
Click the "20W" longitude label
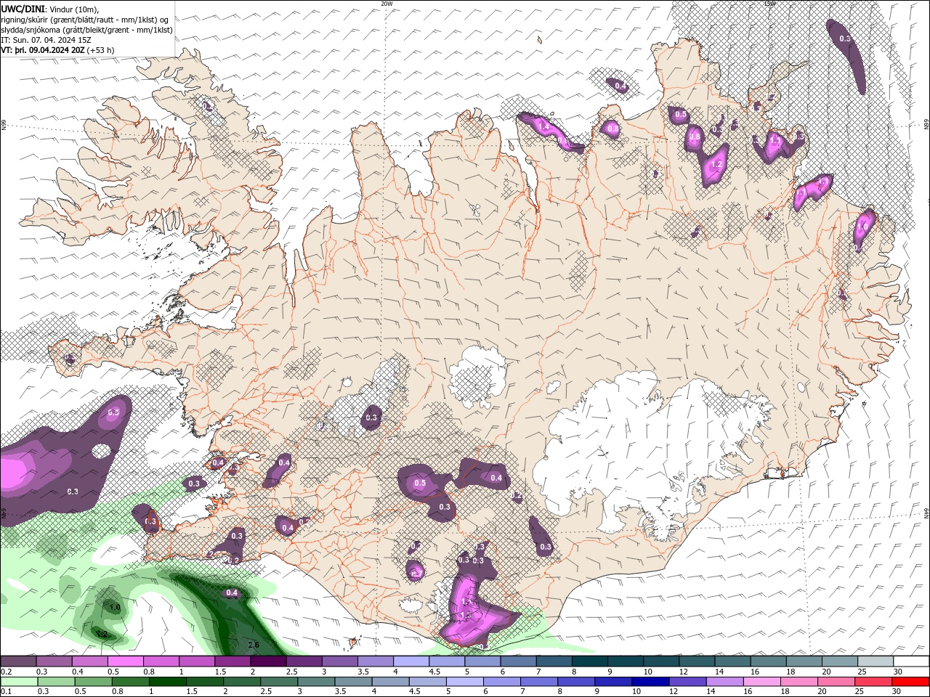[387, 4]
